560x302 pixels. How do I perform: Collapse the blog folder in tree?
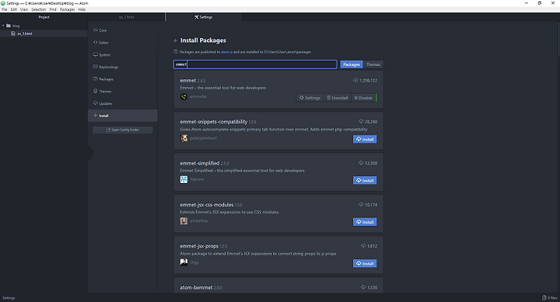point(4,26)
